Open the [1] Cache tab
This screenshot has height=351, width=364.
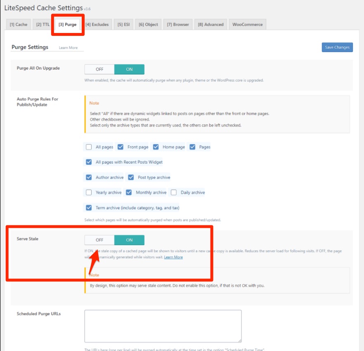[x=19, y=25]
